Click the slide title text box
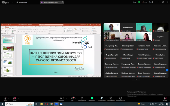The width and height of the screenshot is (170, 106). pos(56,57)
